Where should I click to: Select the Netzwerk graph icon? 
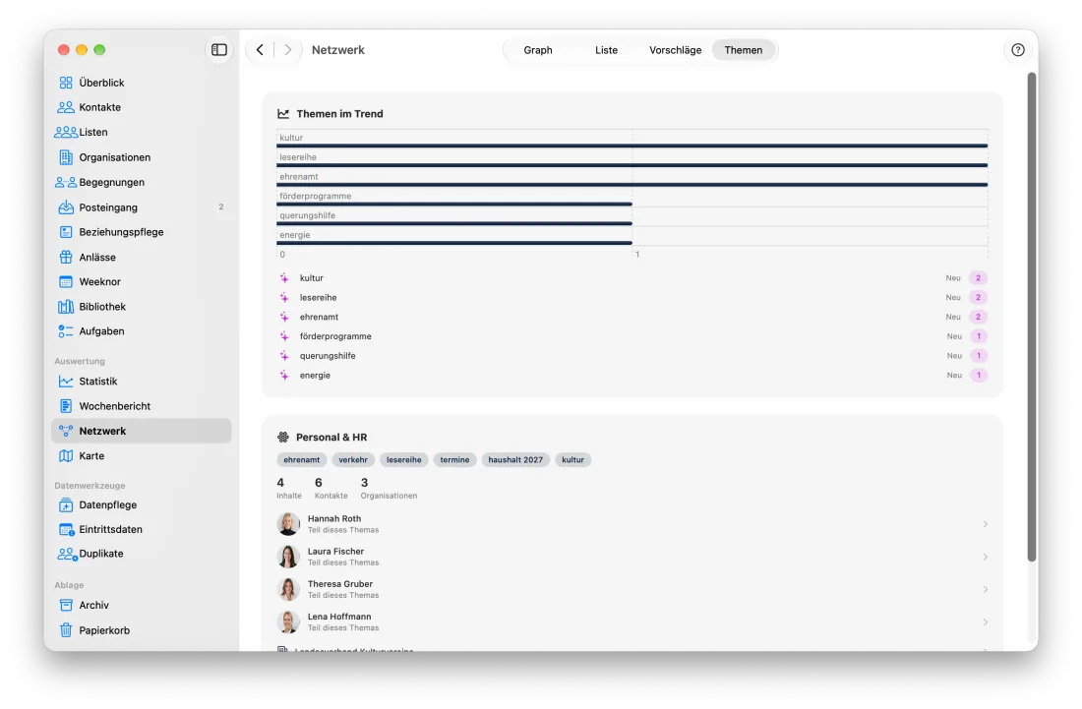(x=66, y=431)
